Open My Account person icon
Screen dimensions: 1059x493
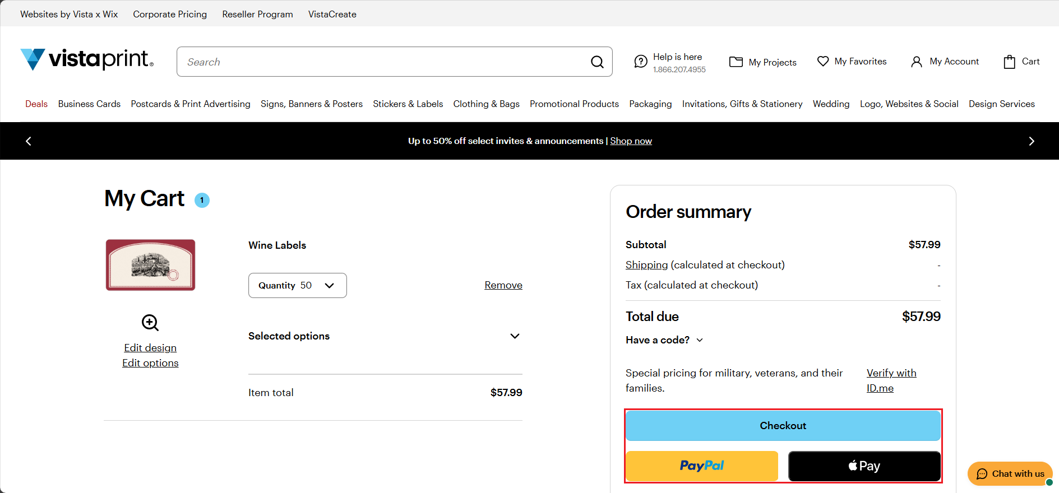[x=917, y=62]
